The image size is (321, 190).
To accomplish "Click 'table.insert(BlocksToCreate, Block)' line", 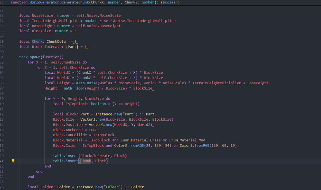I will [x=90, y=156].
